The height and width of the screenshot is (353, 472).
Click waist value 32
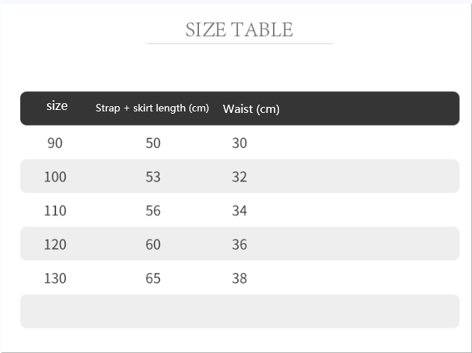(239, 177)
